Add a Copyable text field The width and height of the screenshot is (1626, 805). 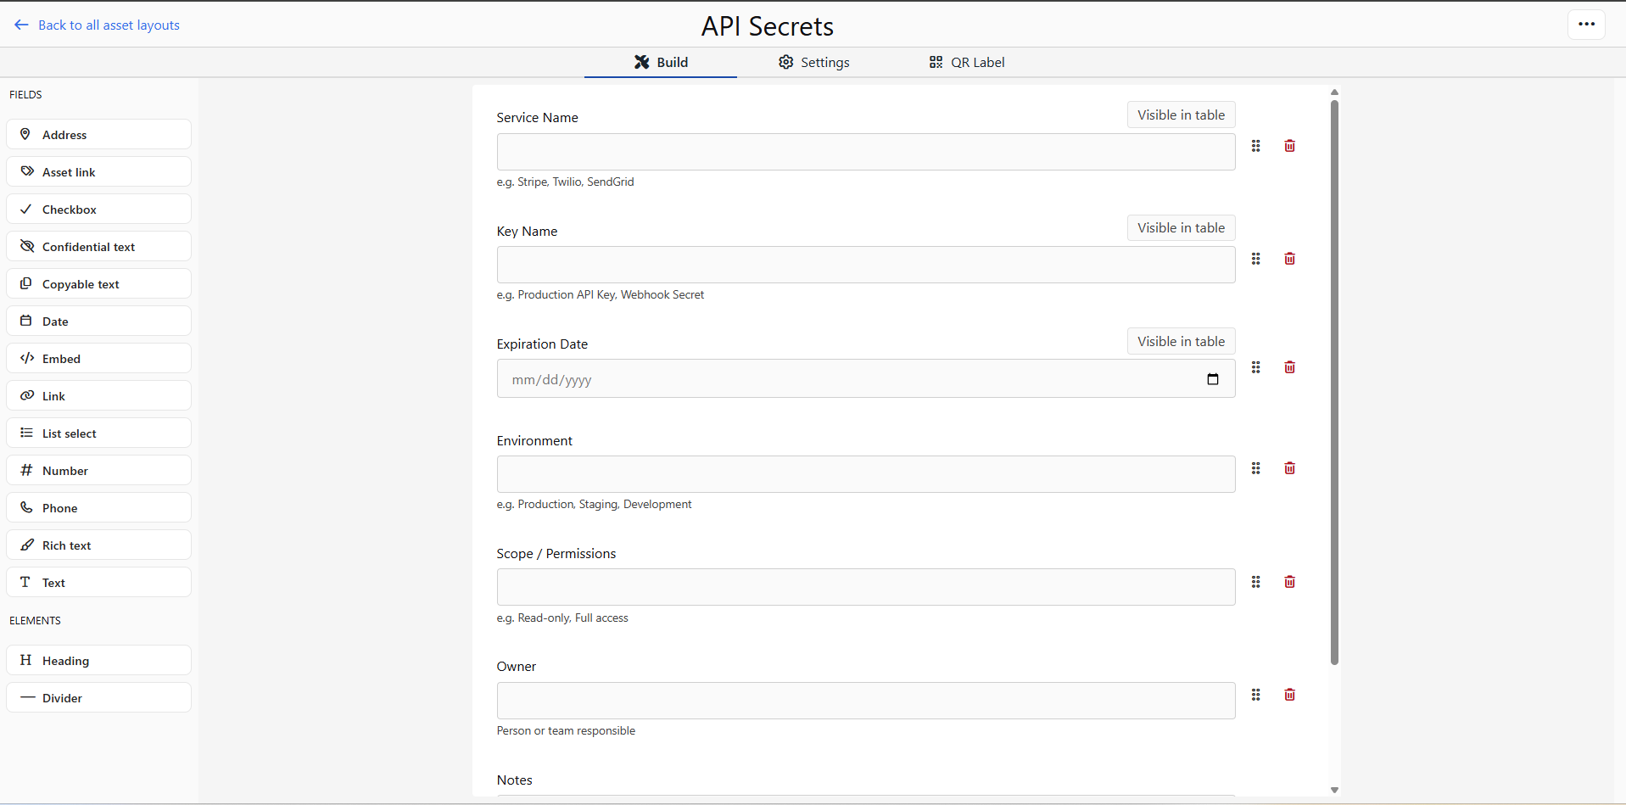[x=98, y=283]
